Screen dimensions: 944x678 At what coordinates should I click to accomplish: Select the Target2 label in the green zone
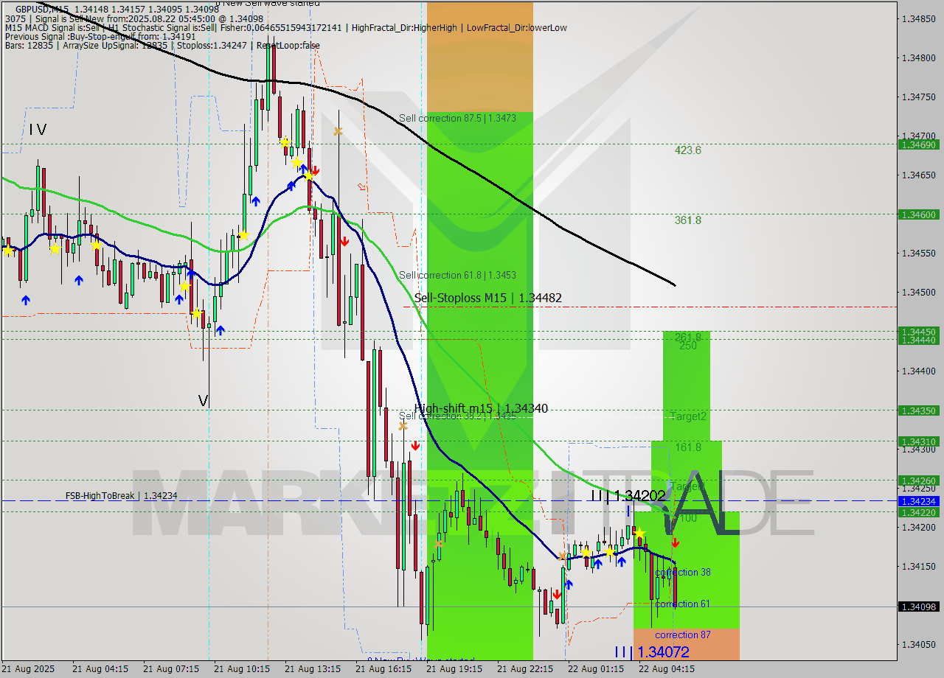point(687,416)
